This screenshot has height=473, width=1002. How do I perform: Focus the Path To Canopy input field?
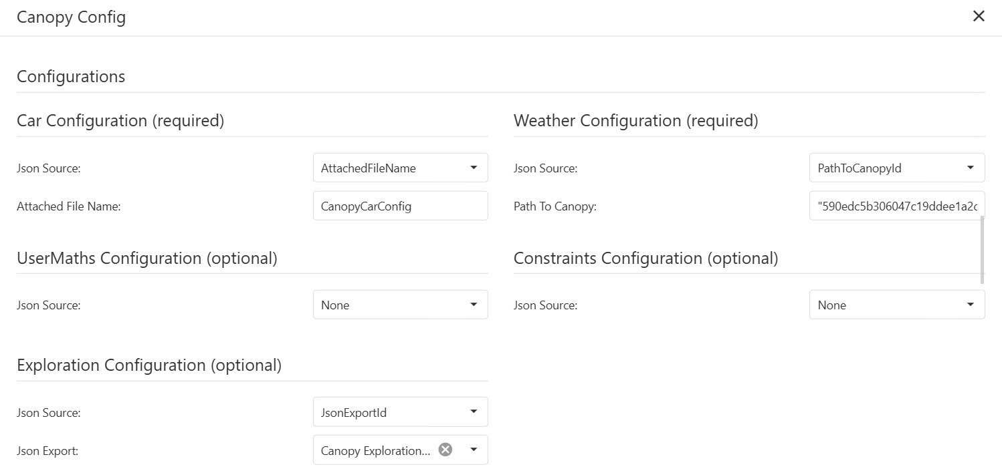(x=896, y=206)
